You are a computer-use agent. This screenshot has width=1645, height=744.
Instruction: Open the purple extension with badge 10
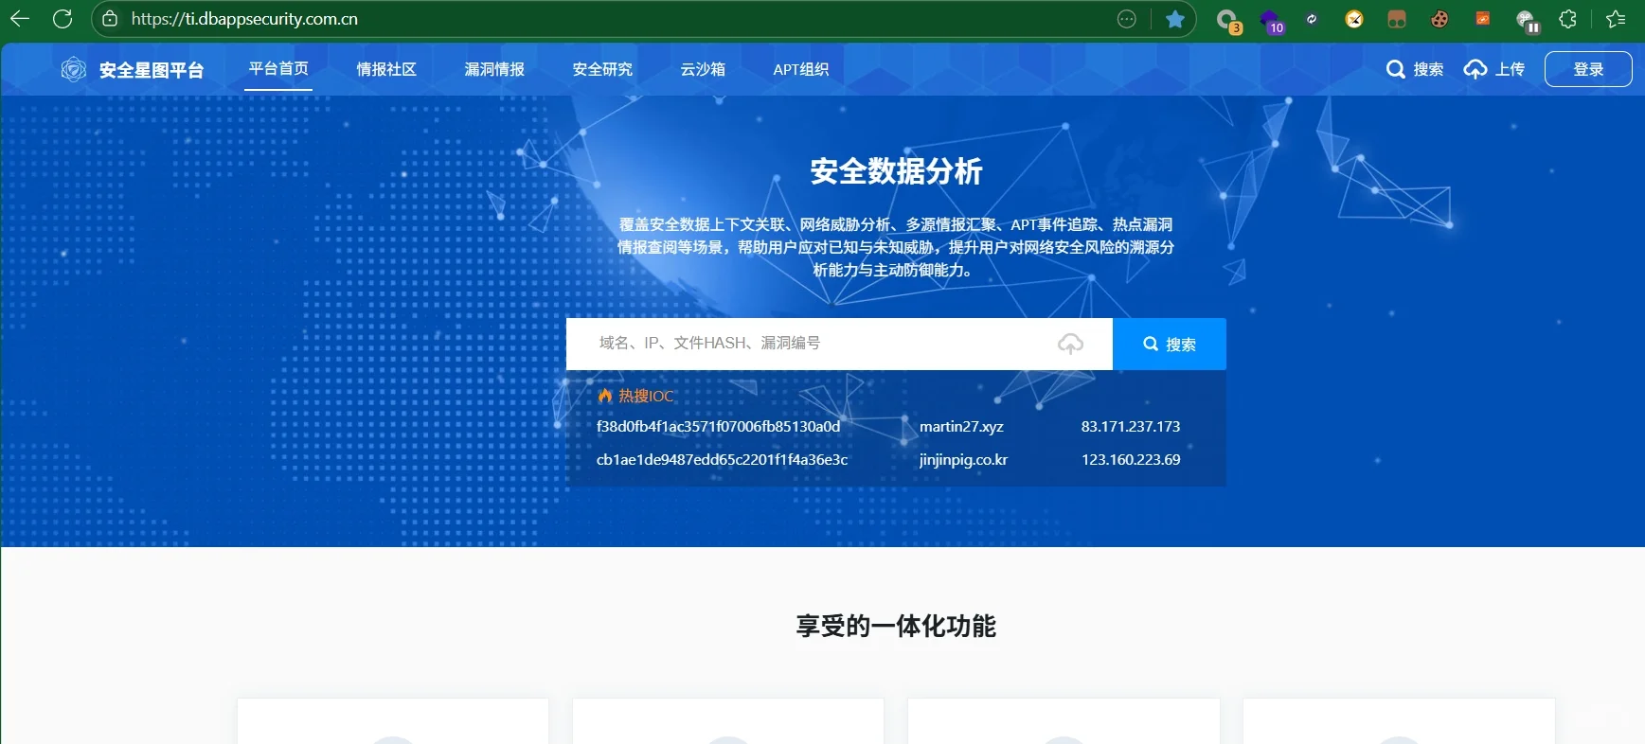[1271, 20]
